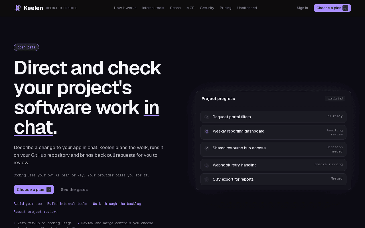Image resolution: width=365 pixels, height=228 pixels.
Task: Click the Sign in link
Action: 302,8
